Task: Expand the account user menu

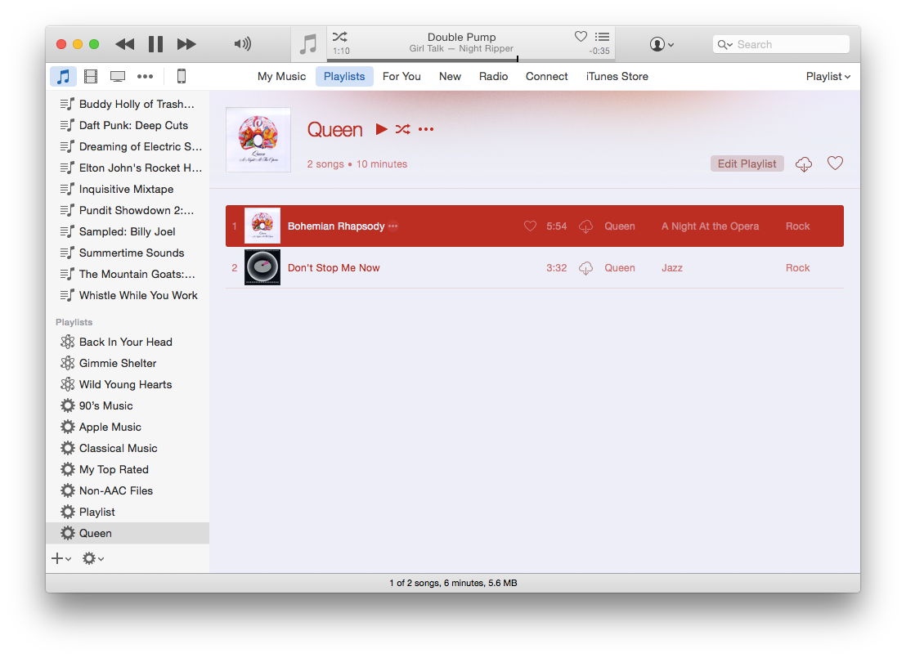Action: (661, 44)
